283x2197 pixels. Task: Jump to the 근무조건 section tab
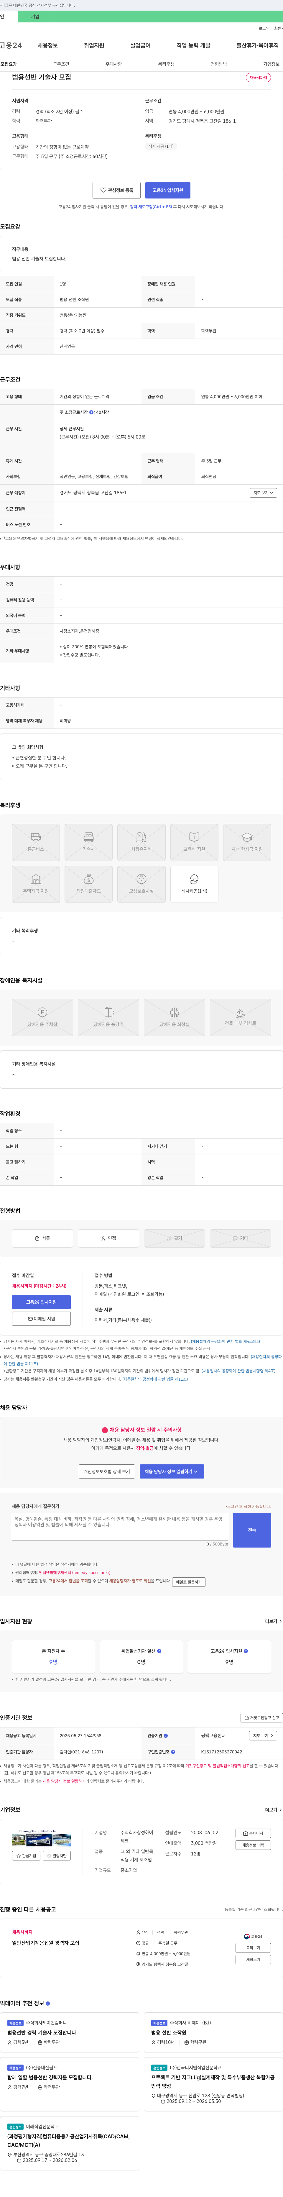coord(61,64)
